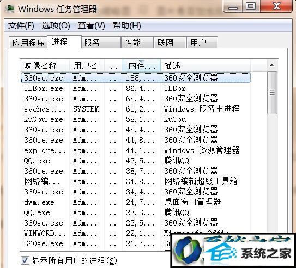
Task: Click the Windows 服务主进程 description
Action: point(202,109)
